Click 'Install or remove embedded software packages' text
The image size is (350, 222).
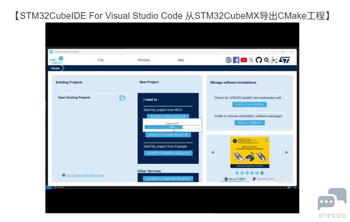point(248,116)
